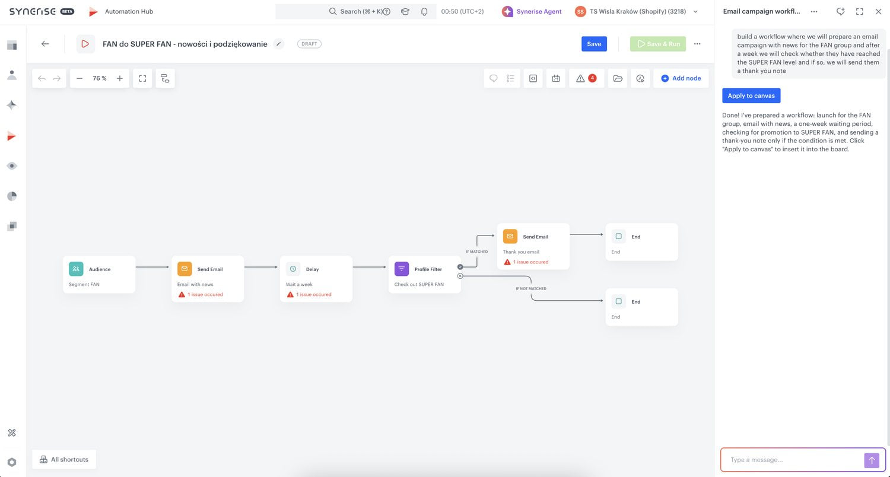This screenshot has width=890, height=477.
Task: Click issue warning on Thank you email node
Action: (x=526, y=262)
